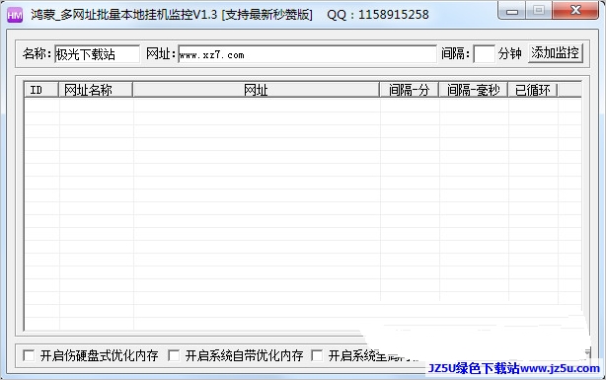Click the 添加监控 button

pos(555,52)
